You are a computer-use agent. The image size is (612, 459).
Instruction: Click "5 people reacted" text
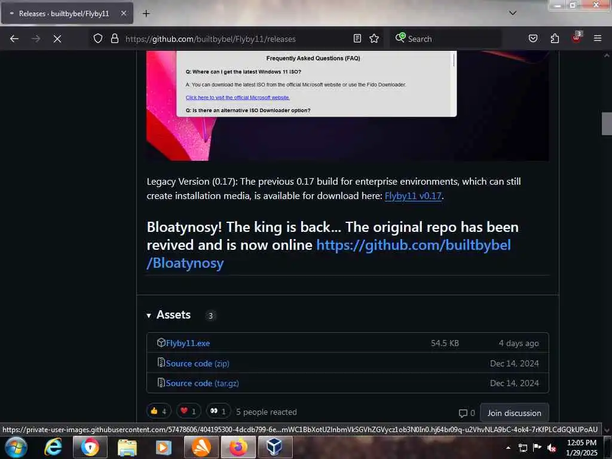tap(266, 412)
